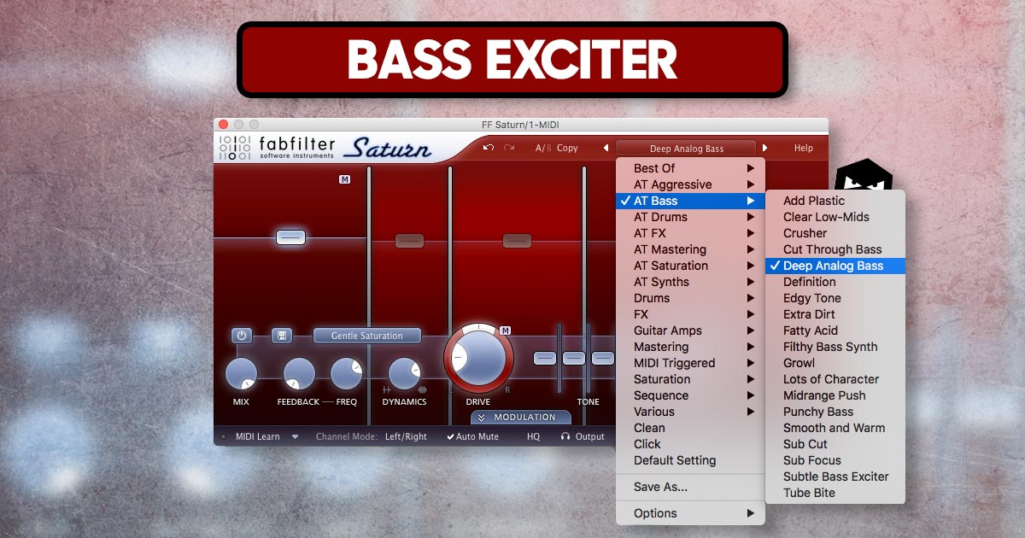
Task: Expand the Modulation panel
Action: [521, 418]
